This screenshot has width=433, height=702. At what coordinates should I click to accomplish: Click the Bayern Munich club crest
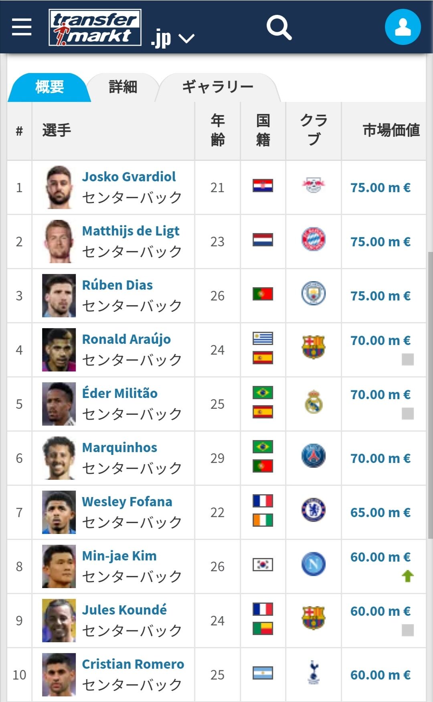tap(314, 239)
